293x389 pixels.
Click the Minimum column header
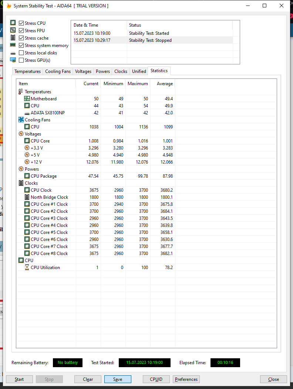click(x=113, y=84)
